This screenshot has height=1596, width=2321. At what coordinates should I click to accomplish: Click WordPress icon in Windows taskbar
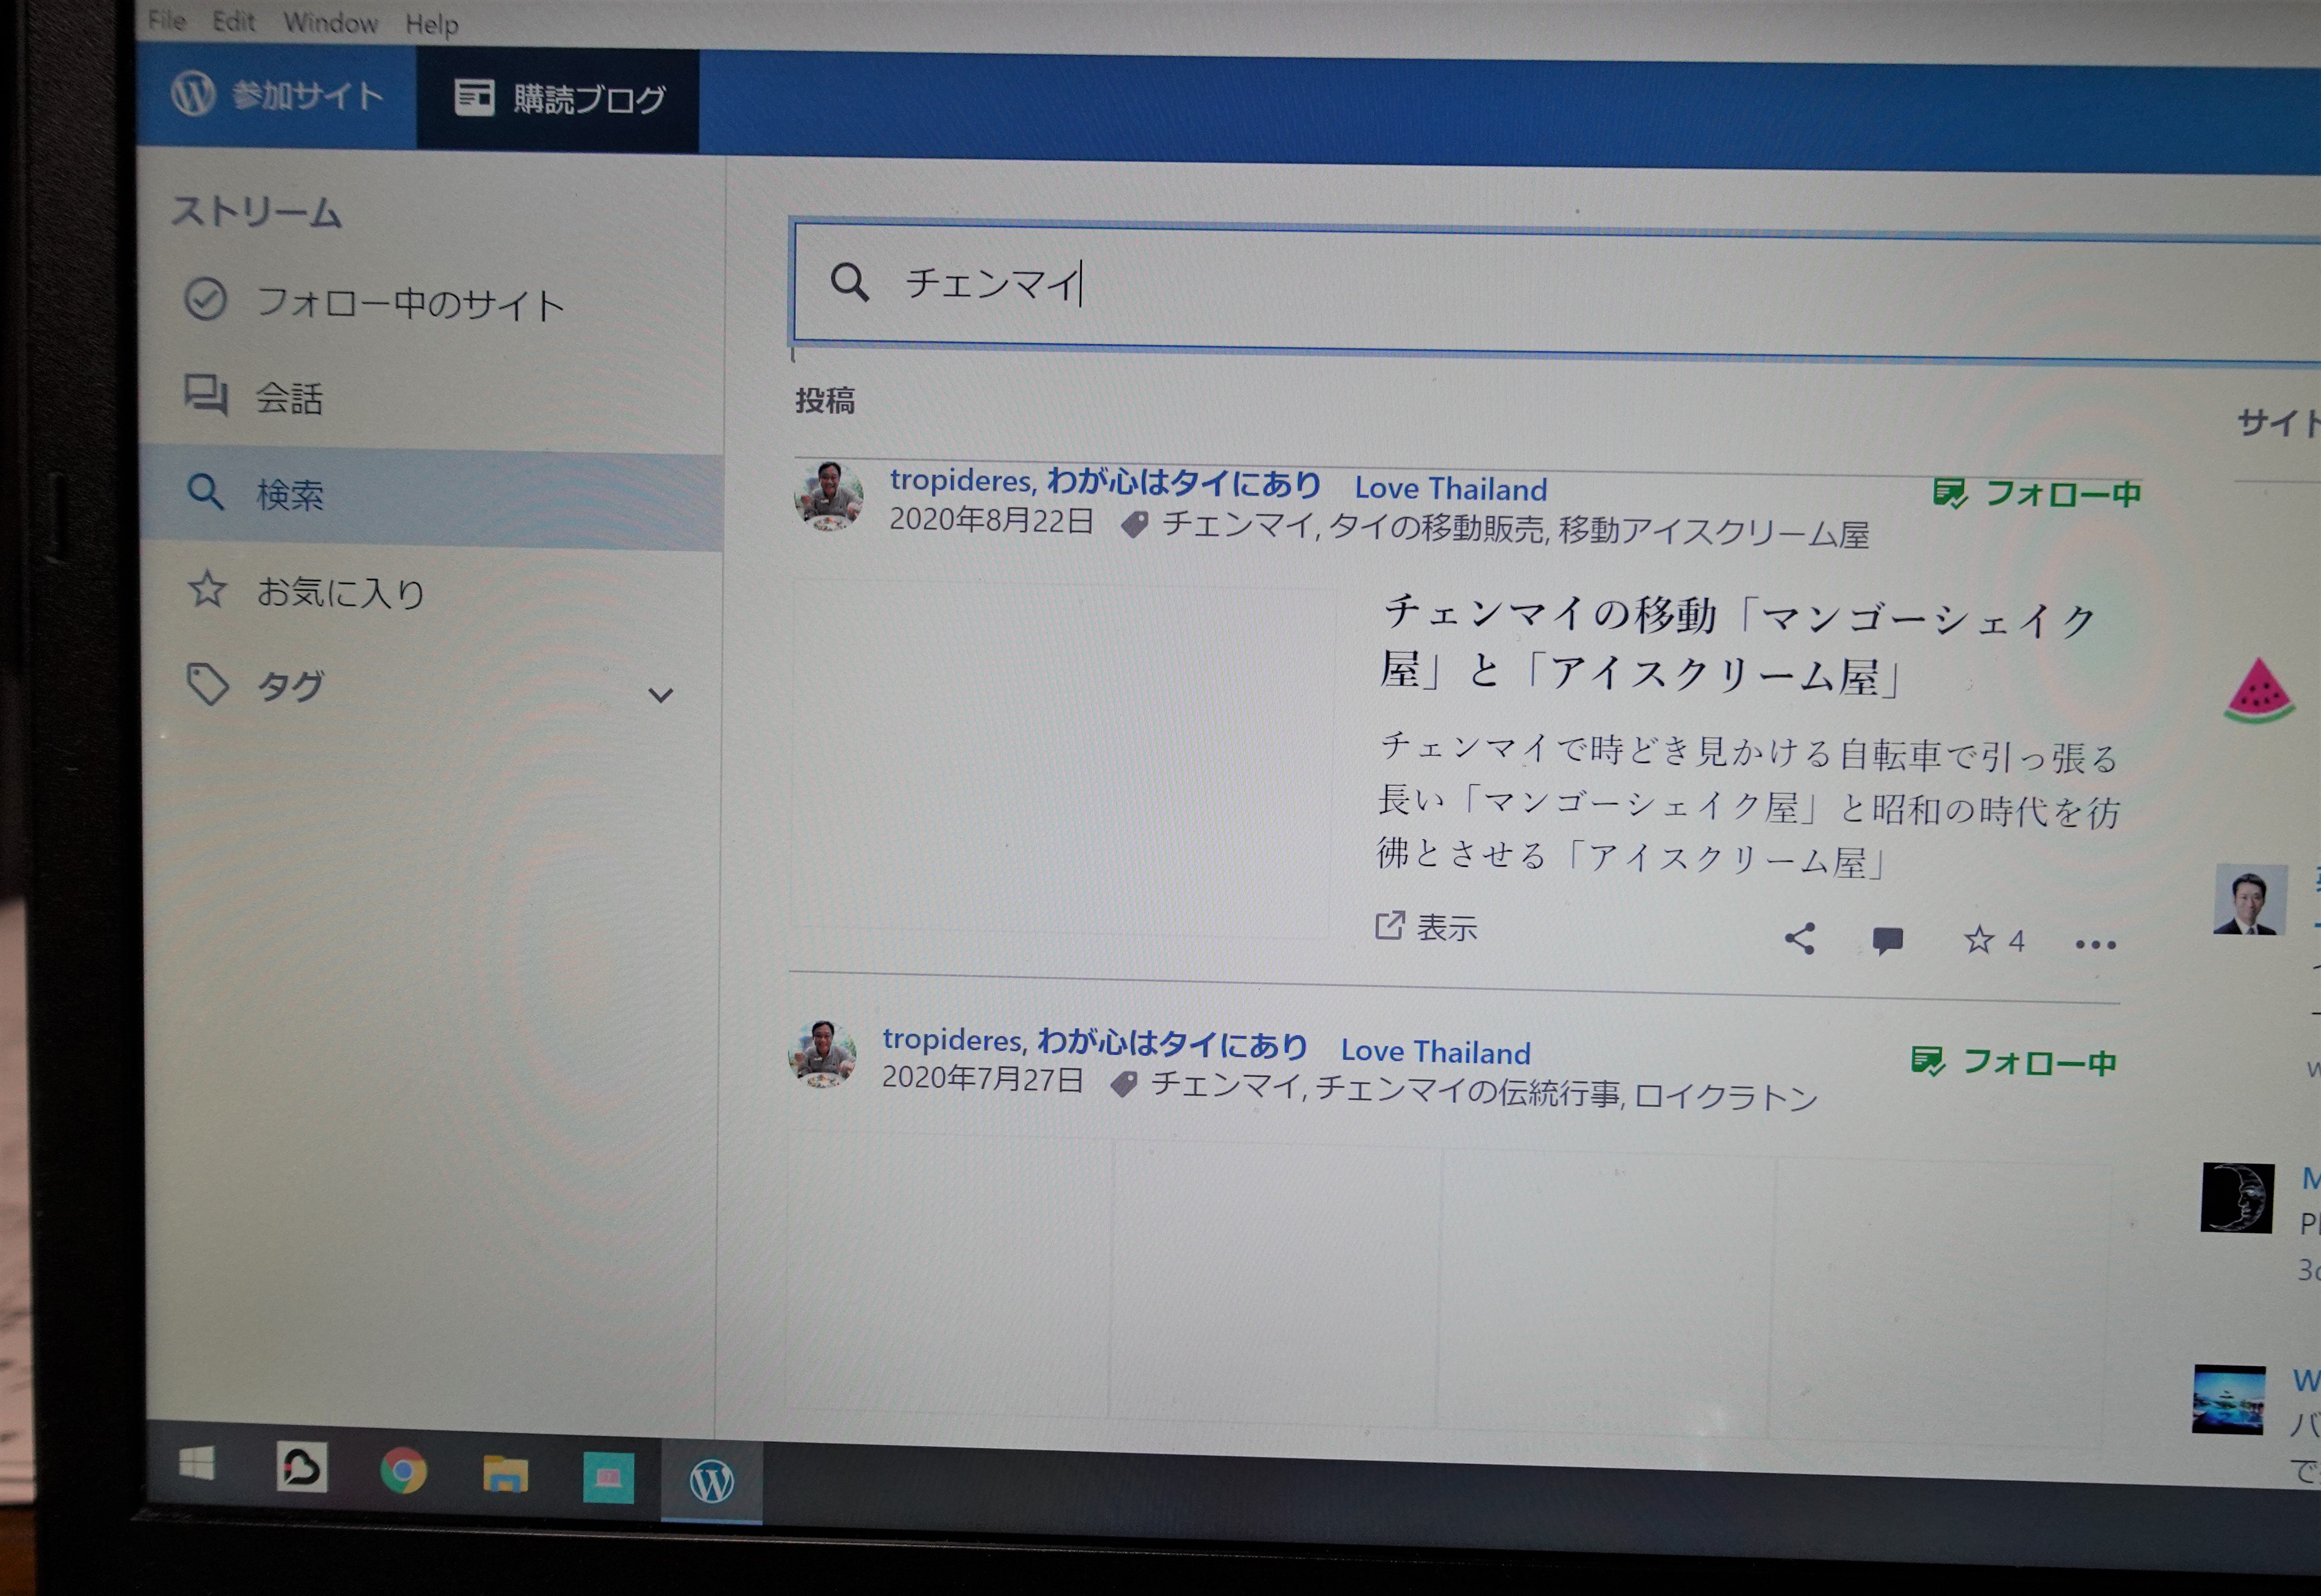pyautogui.click(x=711, y=1480)
